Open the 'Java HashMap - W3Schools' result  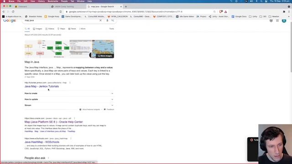(42, 142)
